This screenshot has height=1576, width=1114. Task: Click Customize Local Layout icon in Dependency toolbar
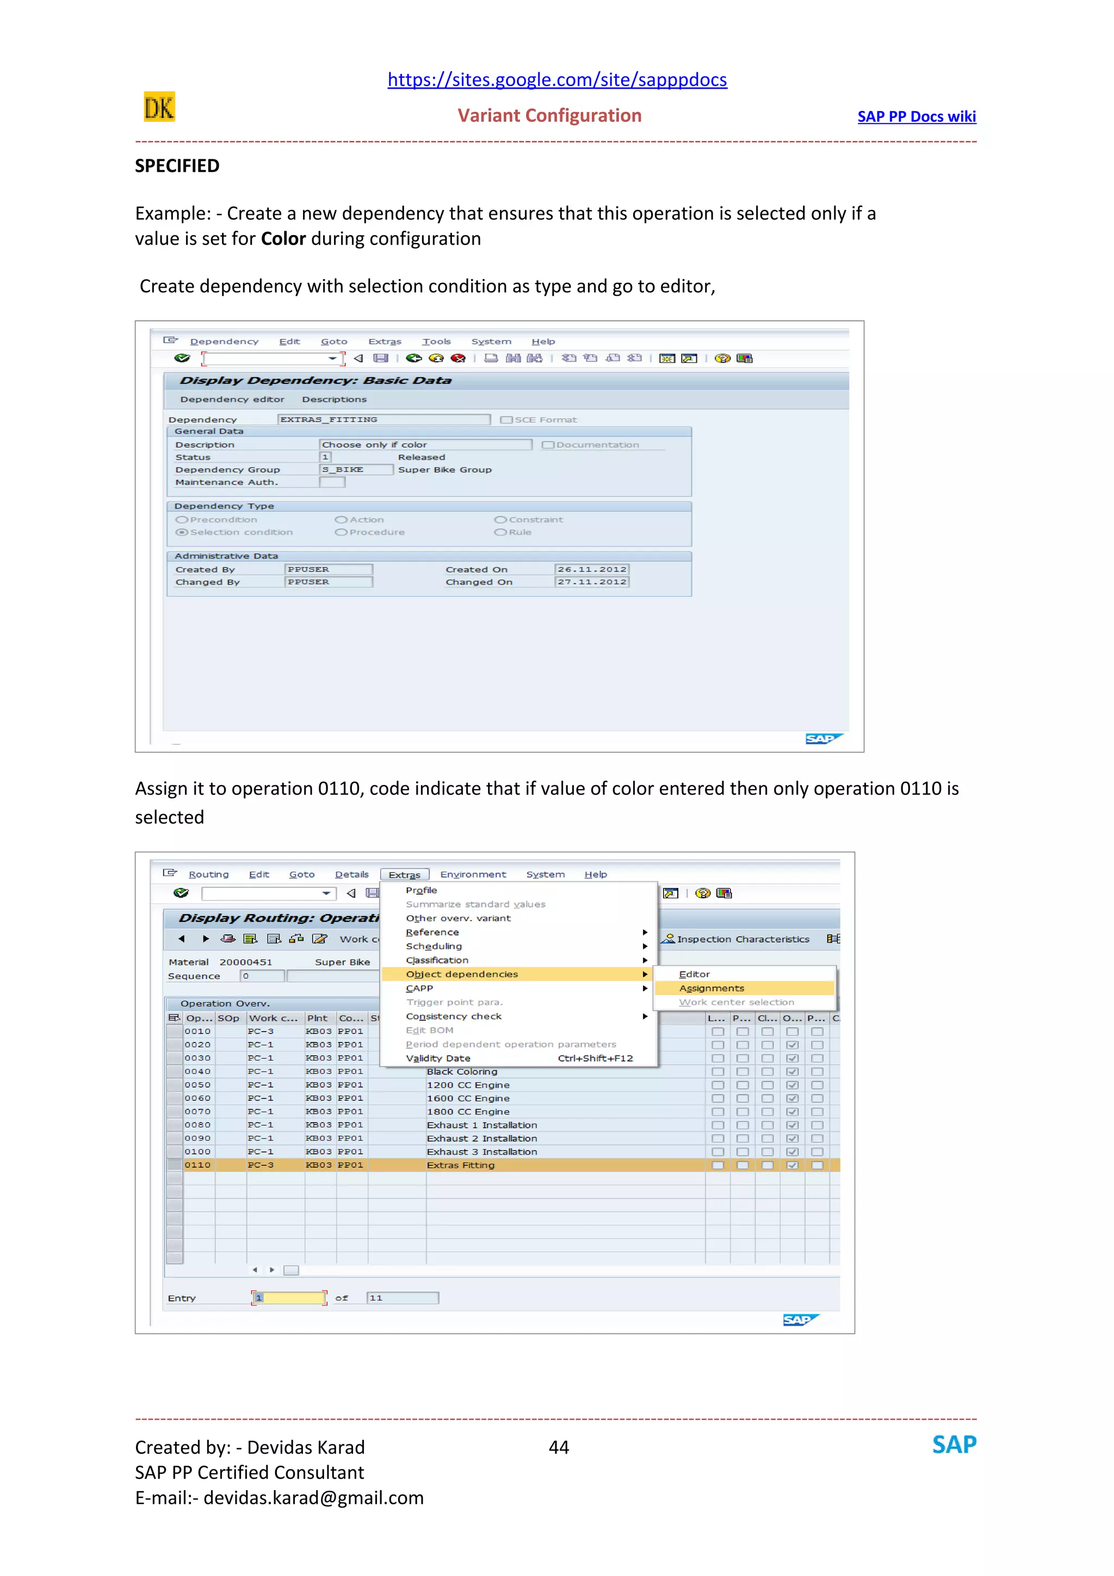(745, 358)
